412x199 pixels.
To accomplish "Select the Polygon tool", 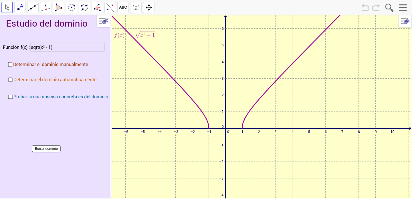I will [x=59, y=7].
